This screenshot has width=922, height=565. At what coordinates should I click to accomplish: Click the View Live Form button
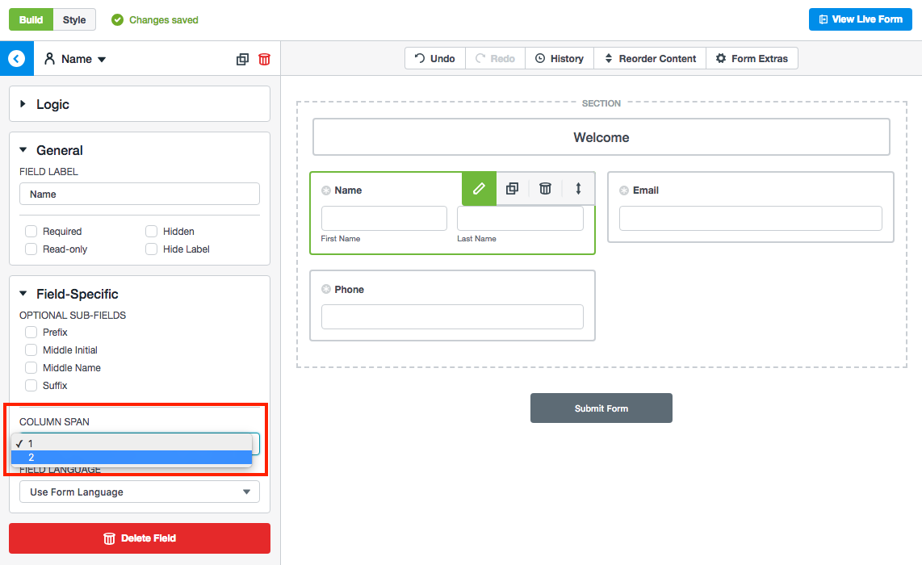(860, 19)
